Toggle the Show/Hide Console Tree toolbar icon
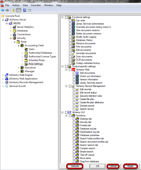 [18, 10]
